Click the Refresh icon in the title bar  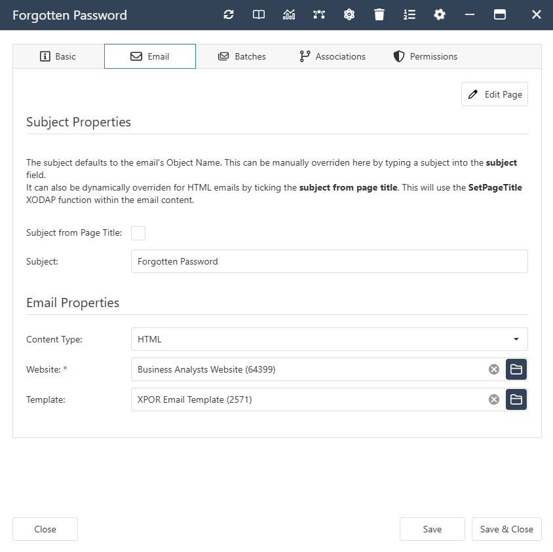click(x=228, y=14)
